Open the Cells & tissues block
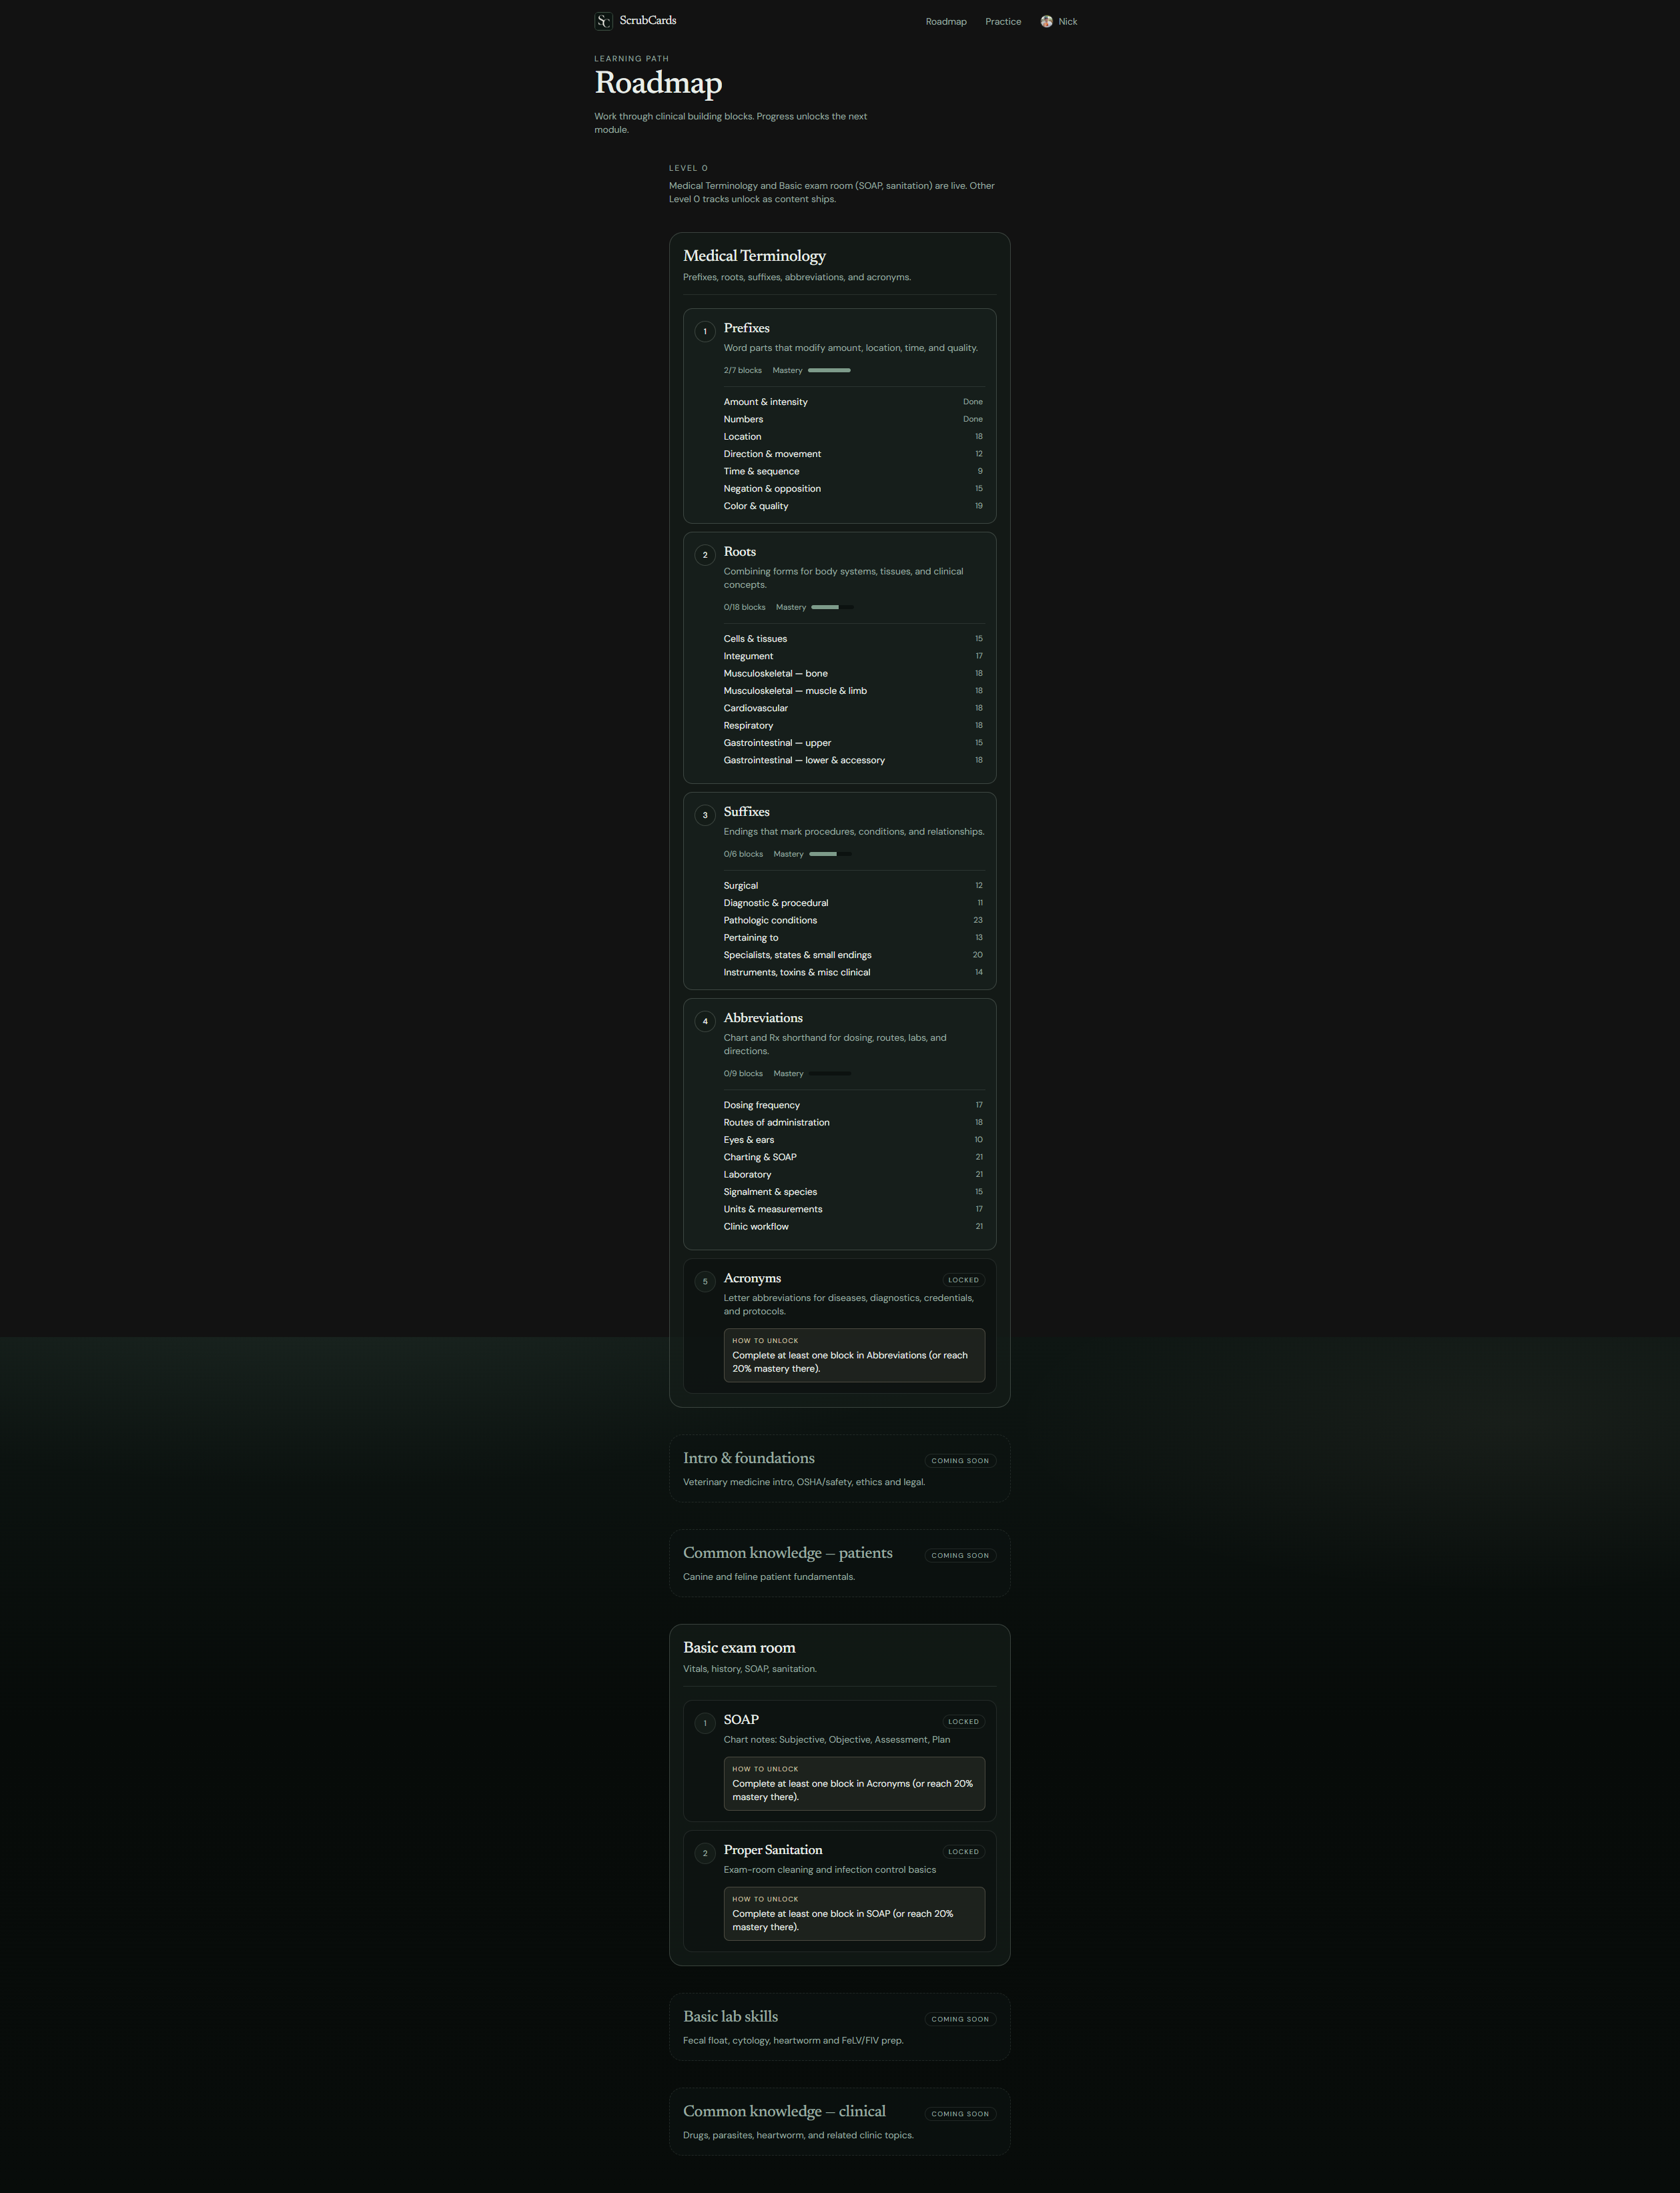This screenshot has width=1680, height=2193. click(853, 639)
